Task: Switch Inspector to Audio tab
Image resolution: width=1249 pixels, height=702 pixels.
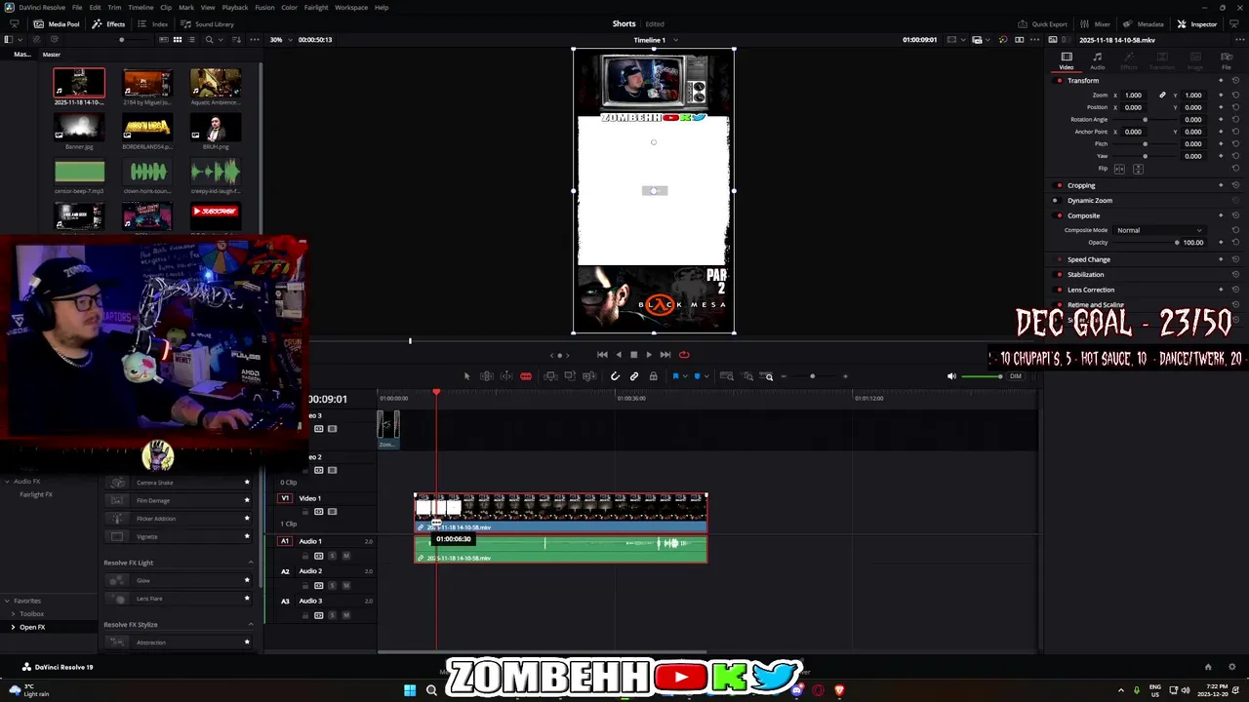Action: tap(1098, 61)
